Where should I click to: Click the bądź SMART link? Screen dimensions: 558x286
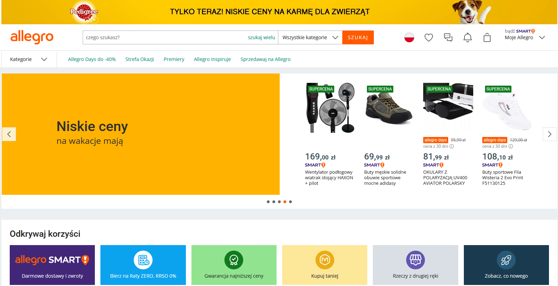pos(520,31)
